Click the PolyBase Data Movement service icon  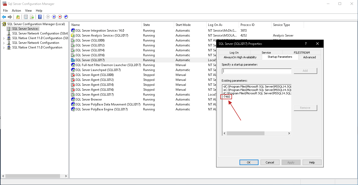73,104
